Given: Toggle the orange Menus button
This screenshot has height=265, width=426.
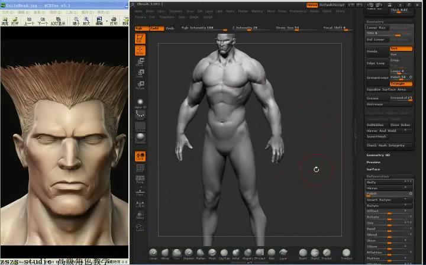Looking at the screenshot, I should (312, 5).
